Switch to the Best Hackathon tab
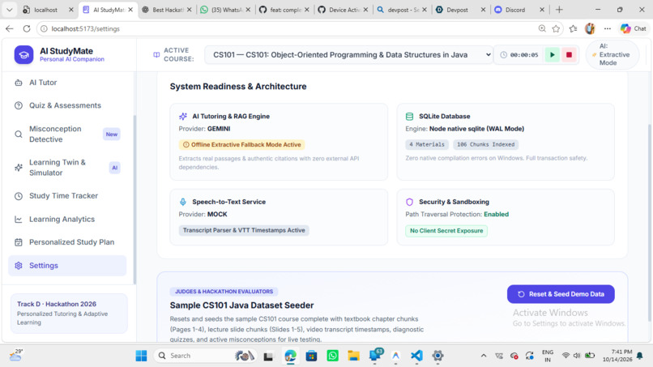 click(x=167, y=10)
